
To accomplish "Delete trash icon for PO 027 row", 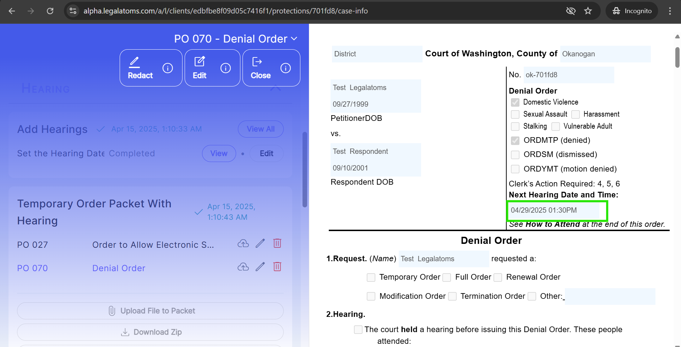I will [x=277, y=243].
